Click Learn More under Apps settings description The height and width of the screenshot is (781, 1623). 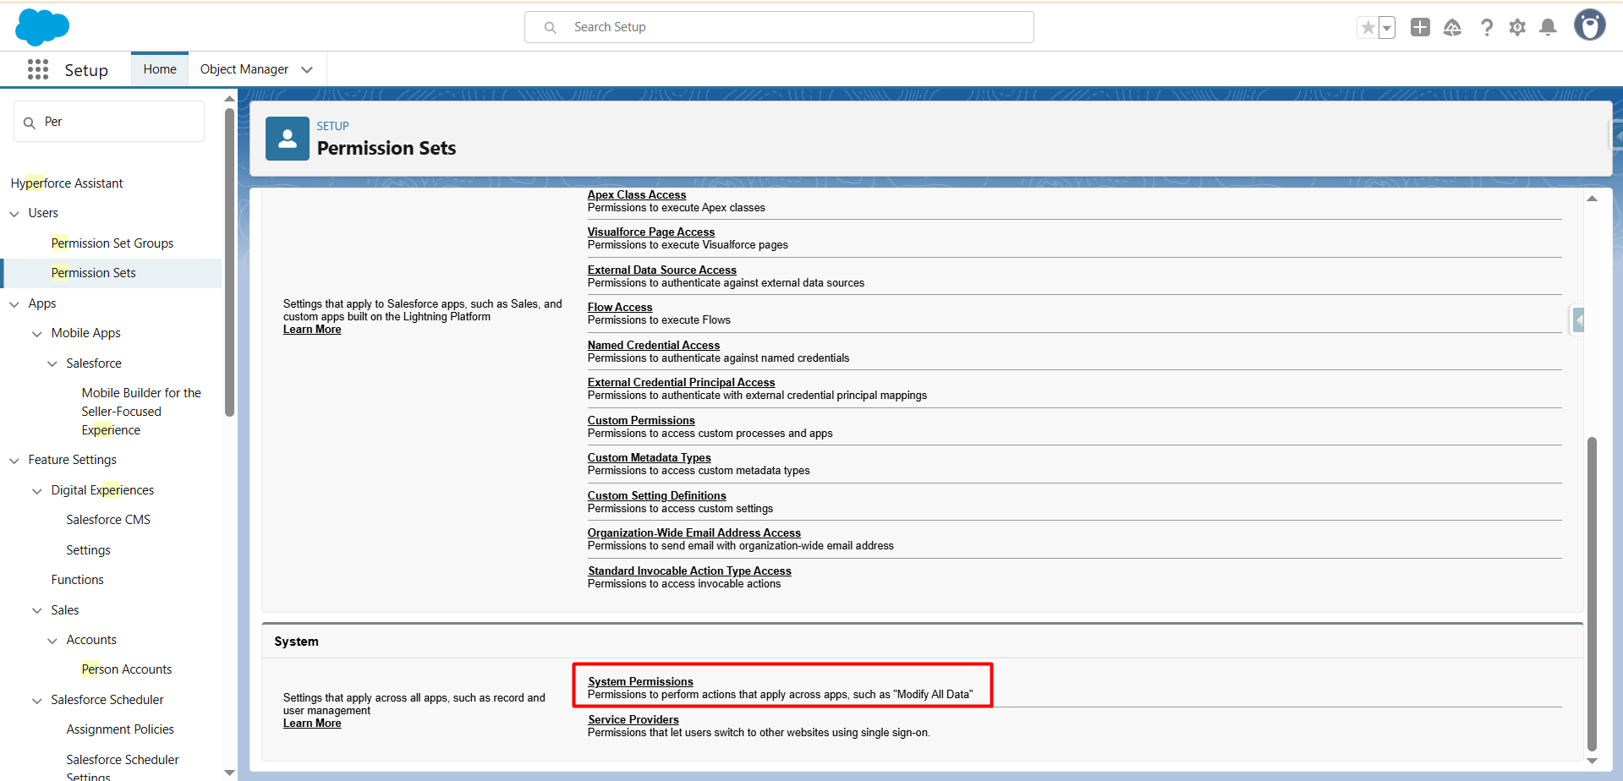(312, 330)
